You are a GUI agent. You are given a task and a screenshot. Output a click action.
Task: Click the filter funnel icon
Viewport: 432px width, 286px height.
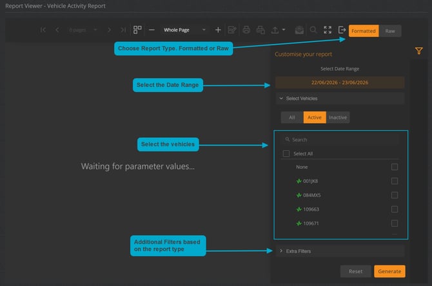418,51
